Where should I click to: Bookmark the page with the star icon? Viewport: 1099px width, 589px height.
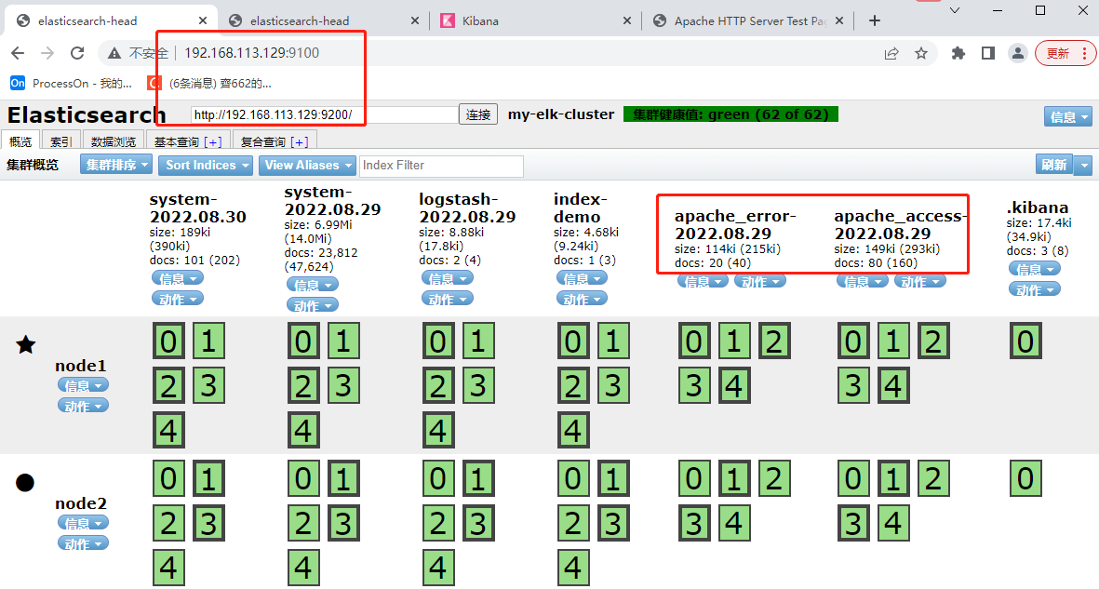(921, 53)
